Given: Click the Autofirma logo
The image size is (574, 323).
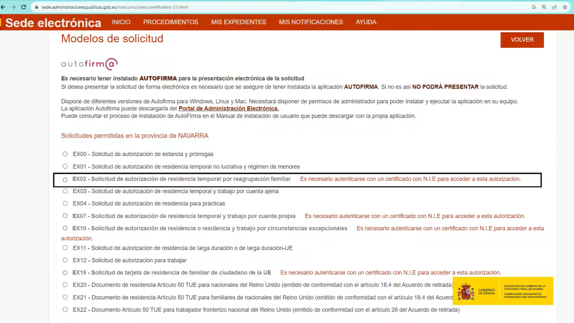Looking at the screenshot, I should tap(89, 64).
